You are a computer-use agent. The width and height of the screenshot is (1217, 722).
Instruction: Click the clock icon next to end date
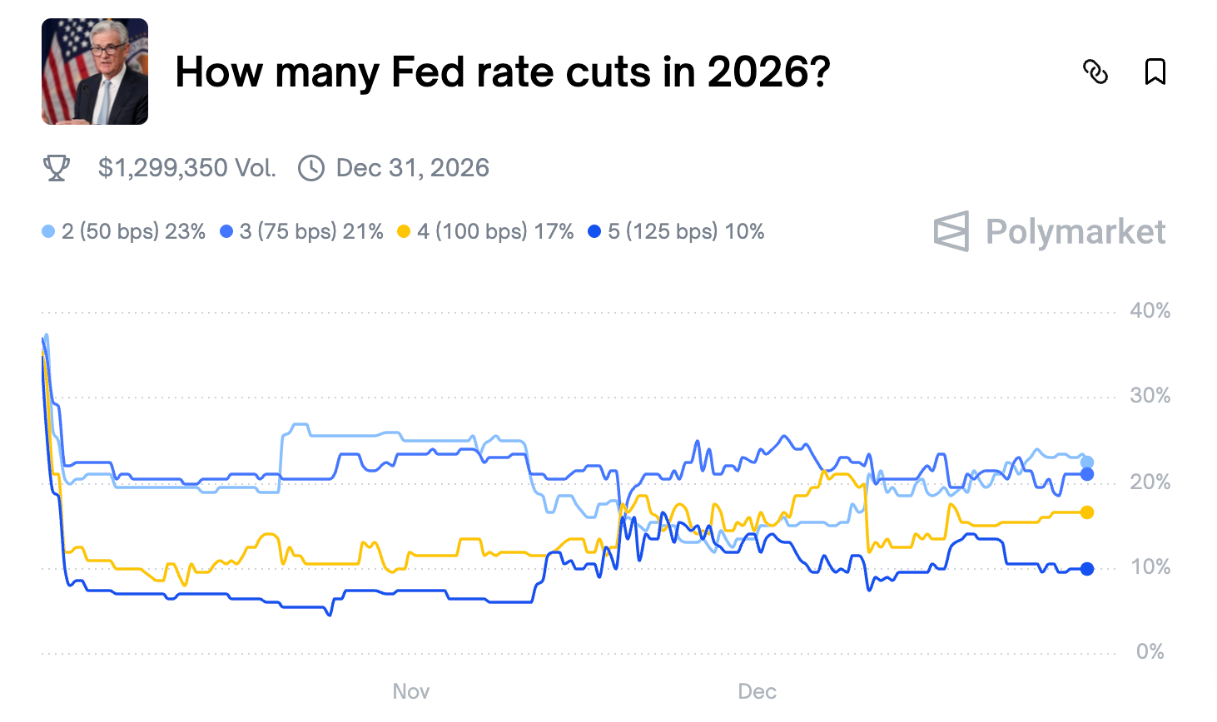coord(311,168)
